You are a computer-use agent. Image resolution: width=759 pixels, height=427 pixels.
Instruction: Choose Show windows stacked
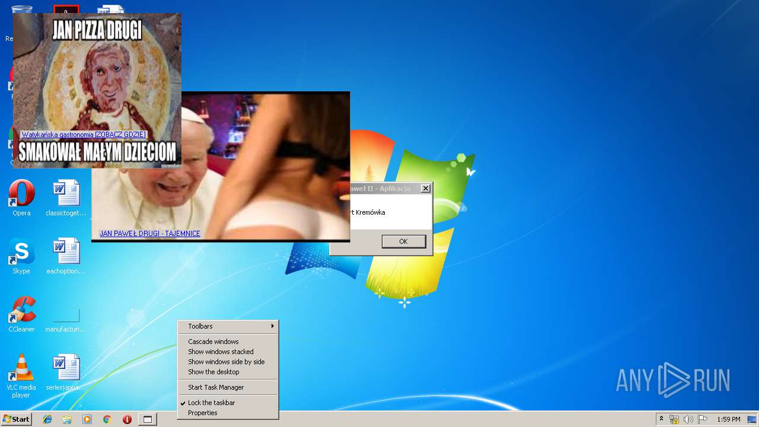(x=228, y=352)
